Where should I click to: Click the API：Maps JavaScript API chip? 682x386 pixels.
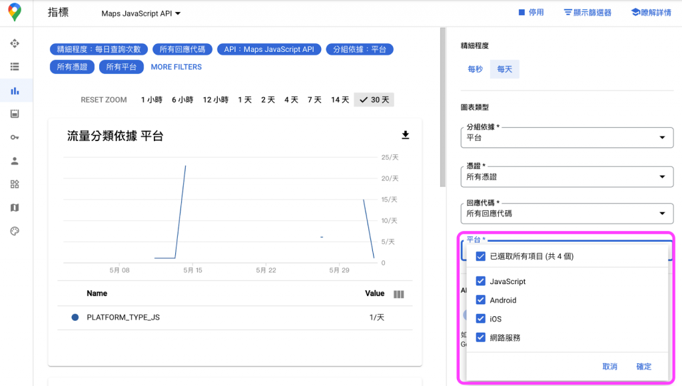(269, 49)
